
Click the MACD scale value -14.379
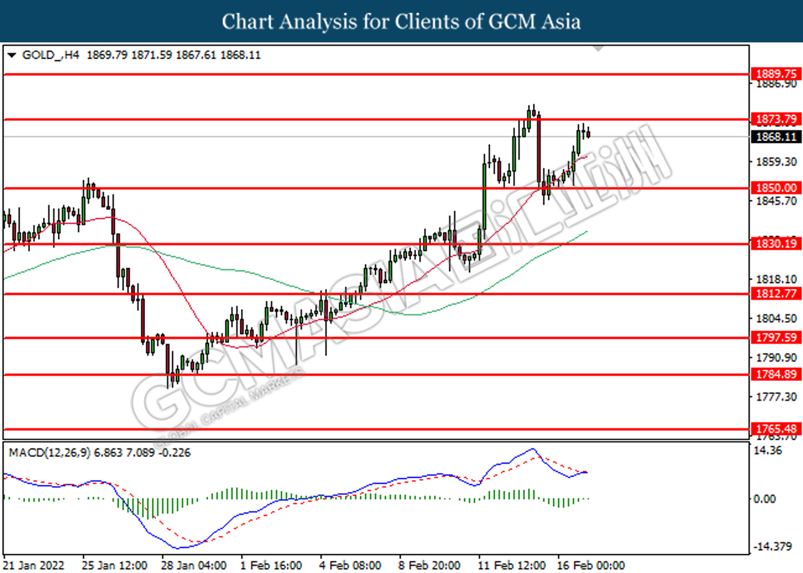click(x=772, y=546)
